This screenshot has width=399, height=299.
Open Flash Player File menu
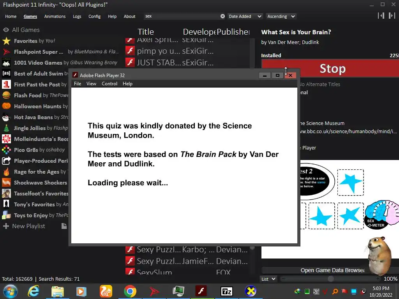[78, 84]
